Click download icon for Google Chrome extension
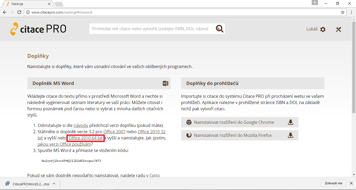The width and height of the screenshot is (356, 190). point(290,122)
